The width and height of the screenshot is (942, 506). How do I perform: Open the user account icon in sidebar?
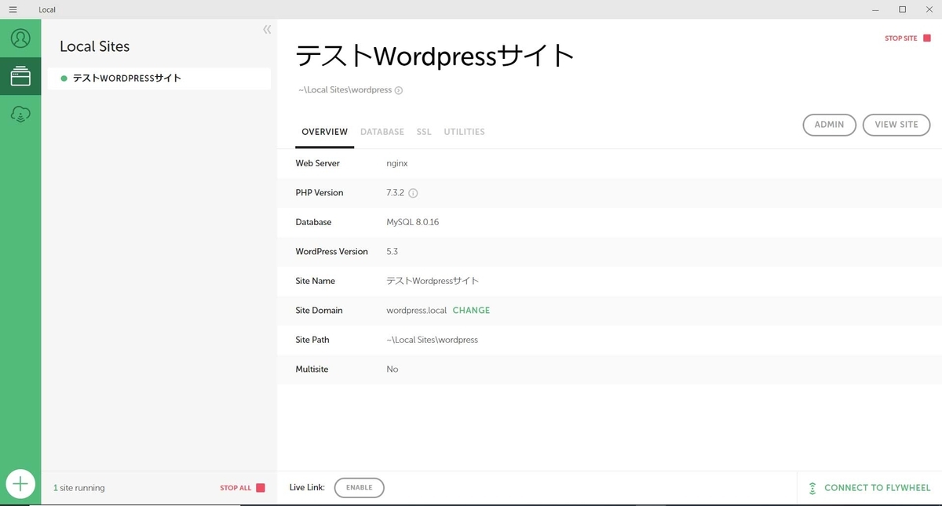(20, 38)
